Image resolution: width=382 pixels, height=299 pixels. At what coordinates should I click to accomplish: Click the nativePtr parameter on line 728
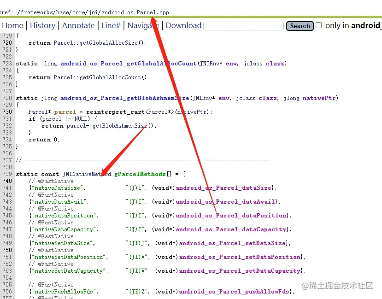[319, 98]
